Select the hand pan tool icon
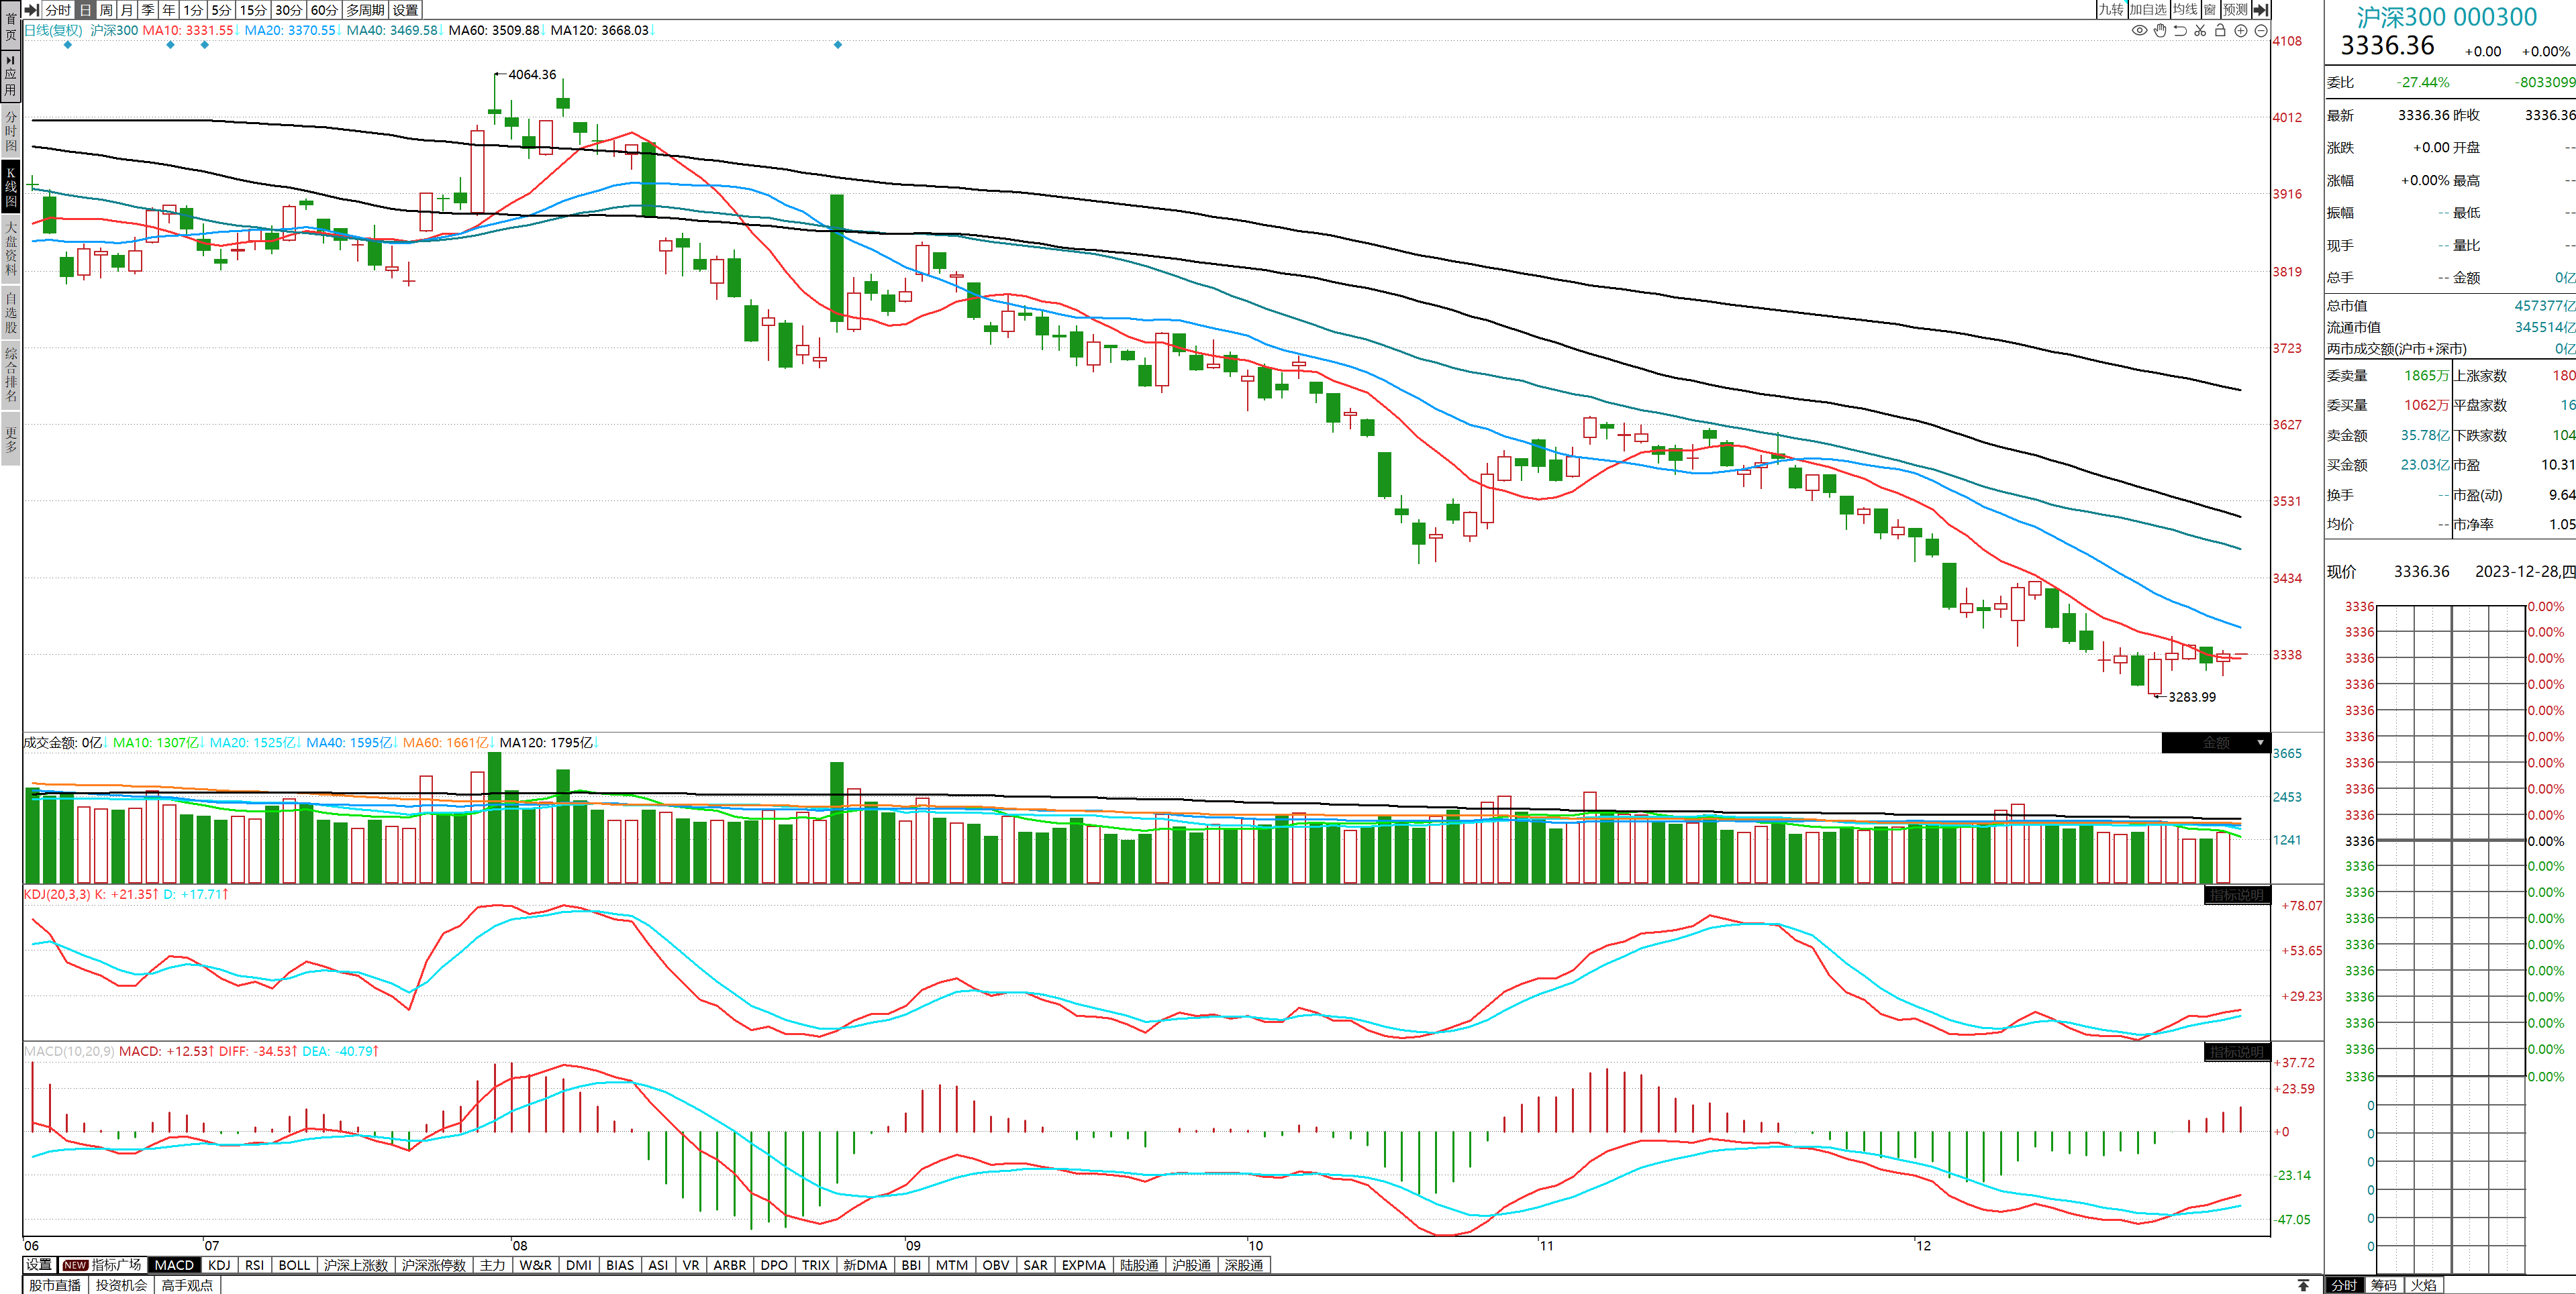 click(2160, 31)
